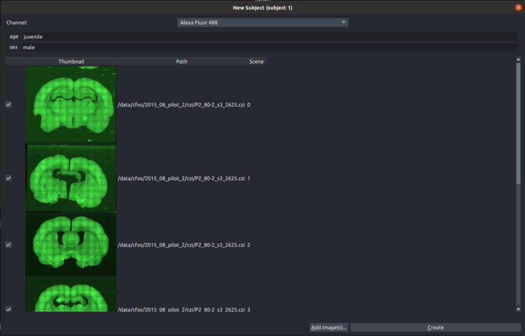This screenshot has width=525, height=336.
Task: Click the Create button
Action: tap(435, 327)
